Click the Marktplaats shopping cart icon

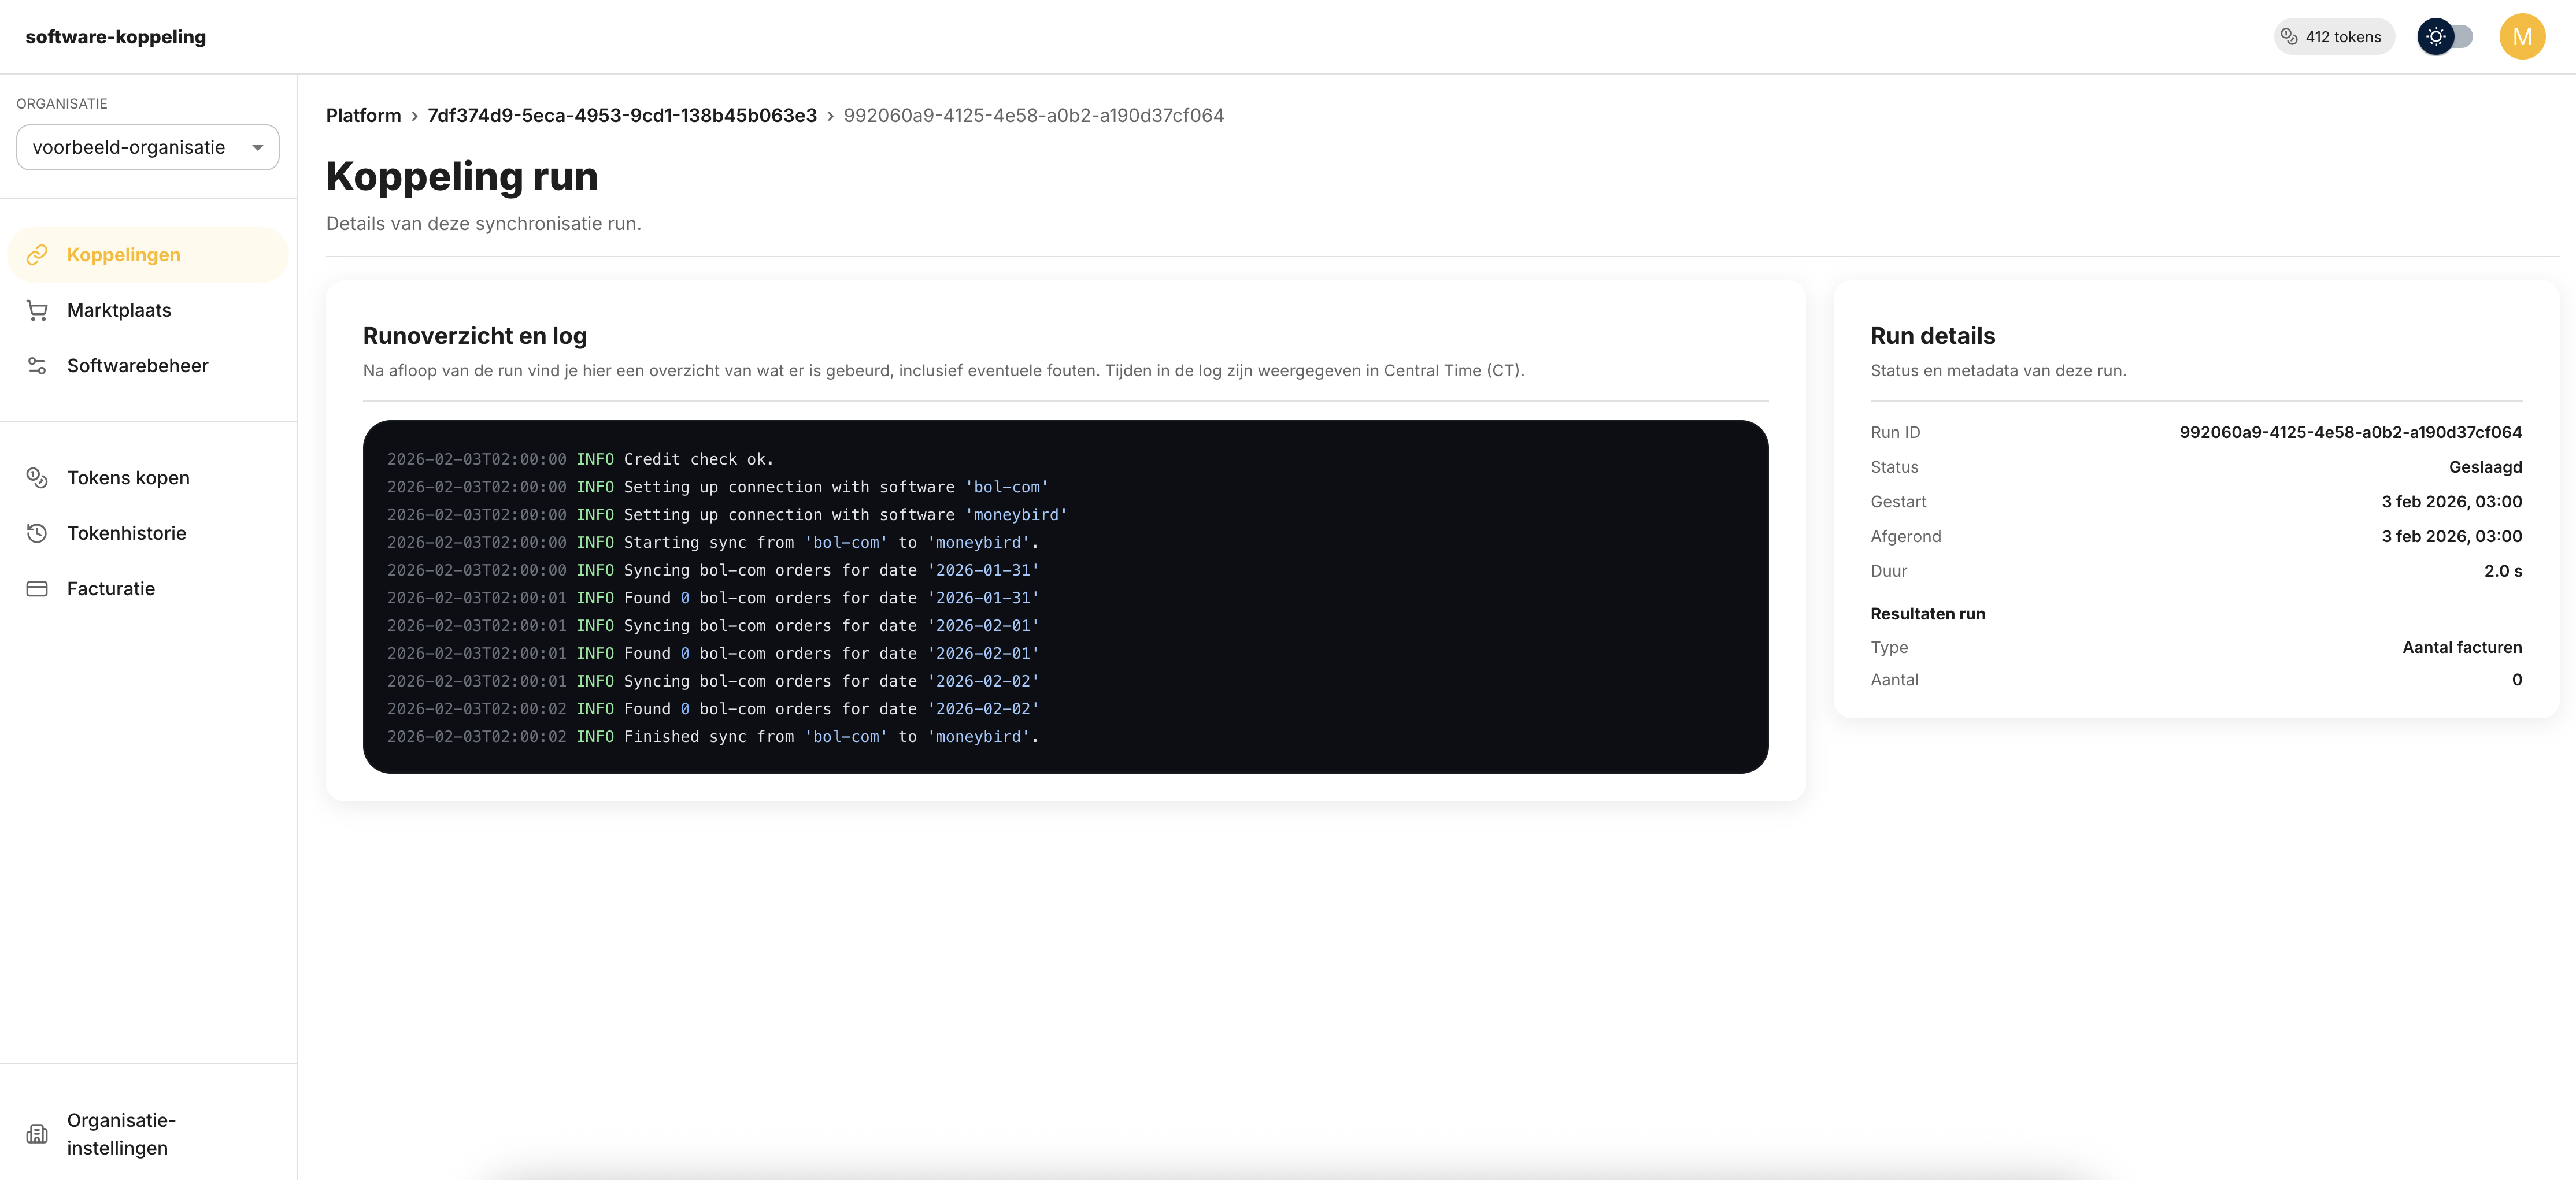point(37,311)
